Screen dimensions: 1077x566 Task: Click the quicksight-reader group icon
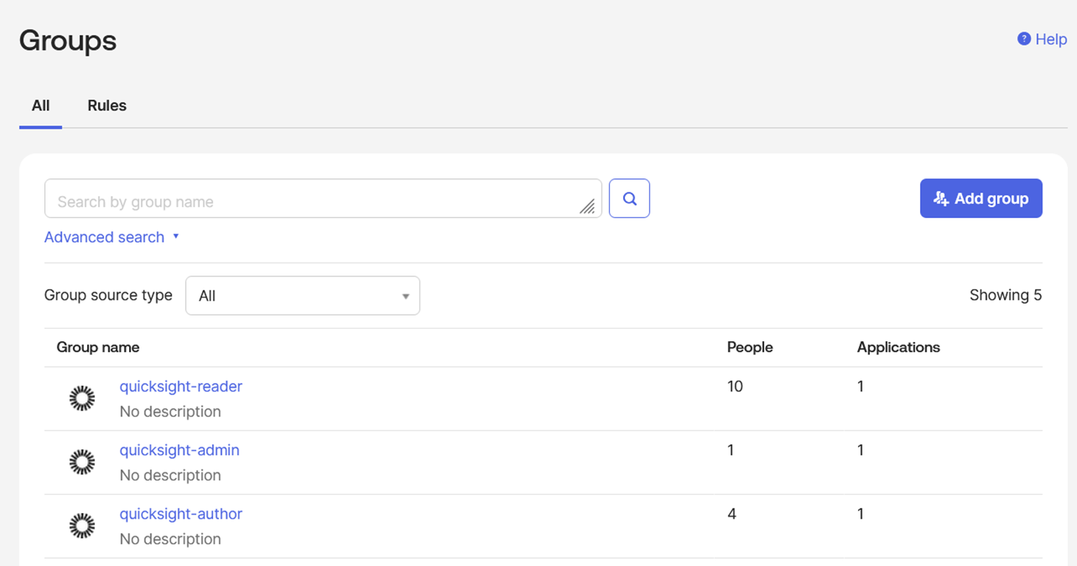pos(82,399)
